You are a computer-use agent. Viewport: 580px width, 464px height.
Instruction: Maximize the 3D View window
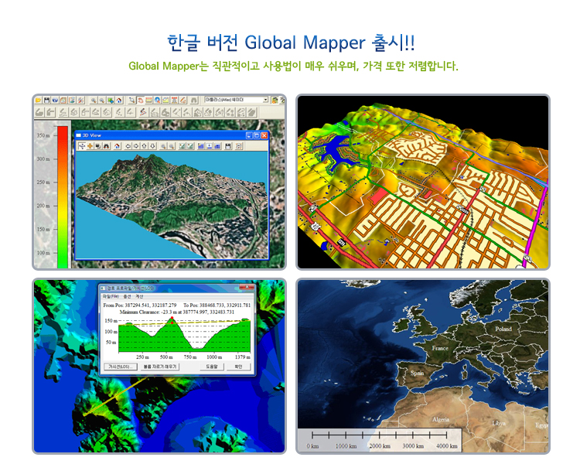pyautogui.click(x=257, y=135)
